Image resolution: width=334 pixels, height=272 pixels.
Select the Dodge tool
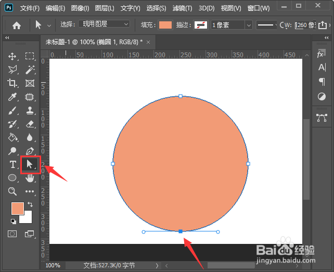tap(12, 151)
